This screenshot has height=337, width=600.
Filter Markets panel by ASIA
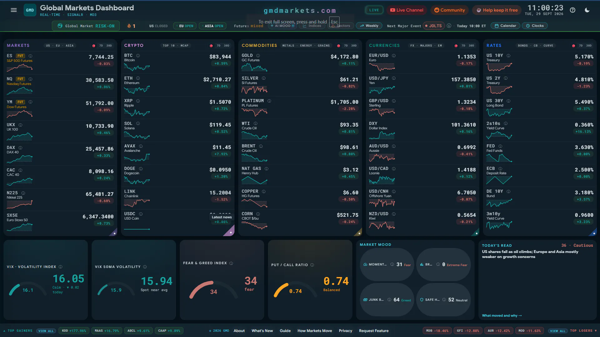click(x=69, y=46)
